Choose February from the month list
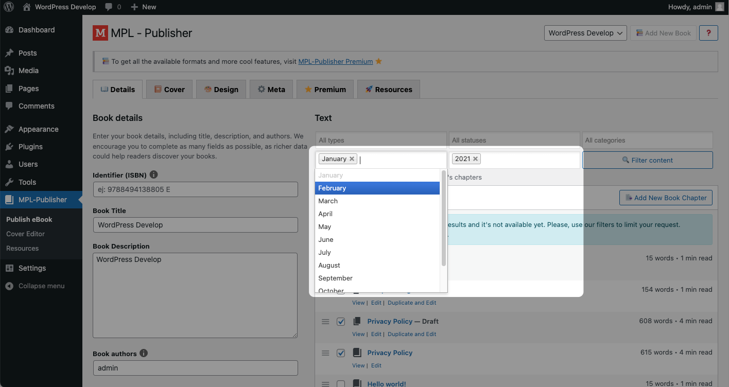This screenshot has height=387, width=729. (x=377, y=188)
